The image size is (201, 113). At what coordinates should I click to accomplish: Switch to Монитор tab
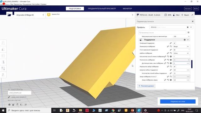(x=127, y=8)
